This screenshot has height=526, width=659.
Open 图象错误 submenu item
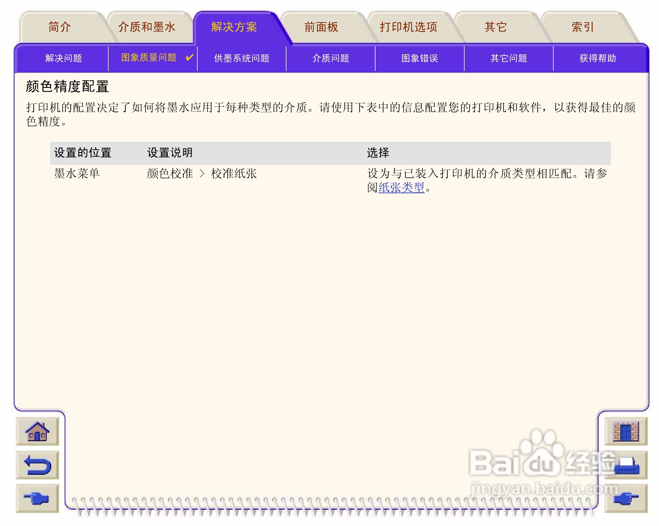coord(419,58)
